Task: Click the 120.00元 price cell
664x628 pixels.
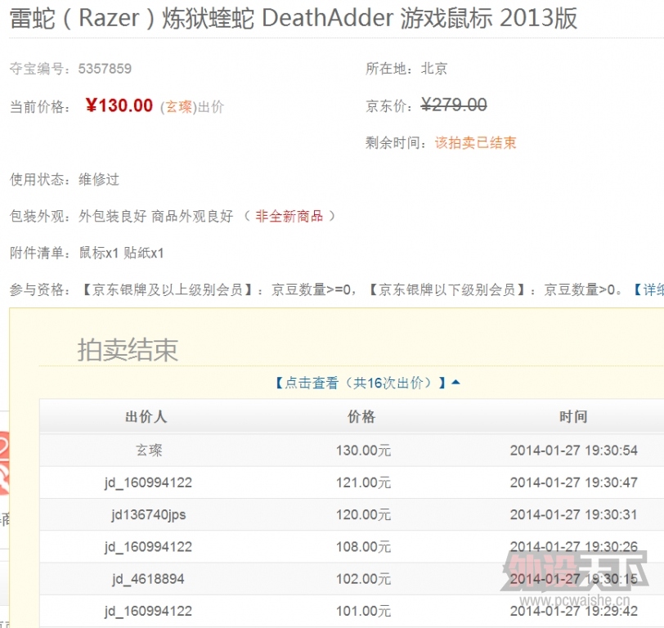Action: (363, 514)
